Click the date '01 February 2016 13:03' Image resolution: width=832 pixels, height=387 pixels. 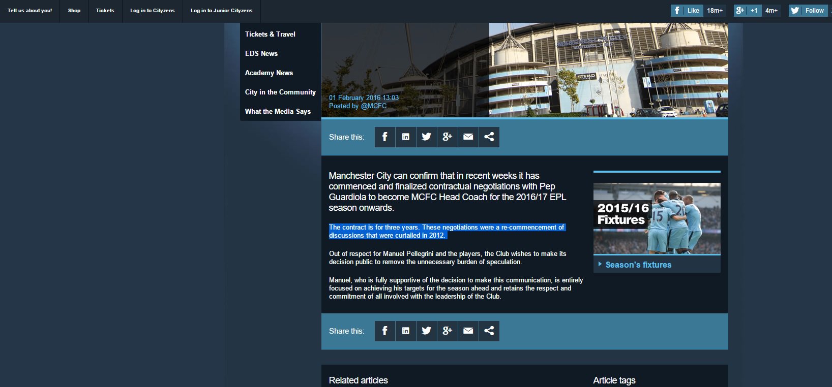tap(364, 98)
